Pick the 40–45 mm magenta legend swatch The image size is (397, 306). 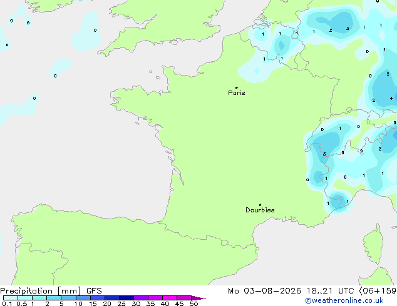point(170,298)
